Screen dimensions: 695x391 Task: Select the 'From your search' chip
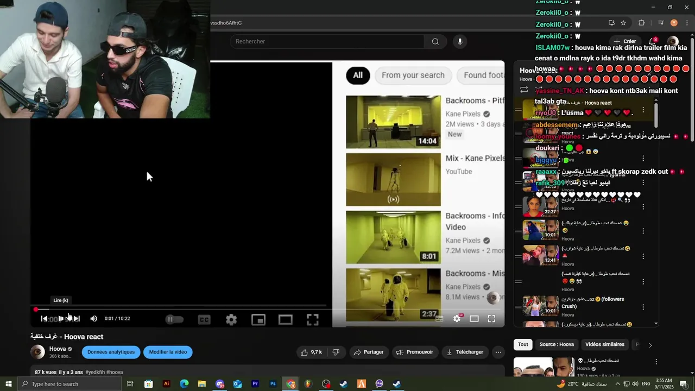(413, 75)
